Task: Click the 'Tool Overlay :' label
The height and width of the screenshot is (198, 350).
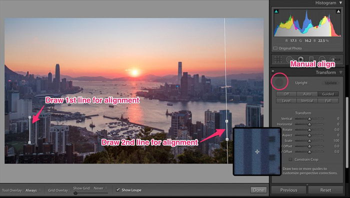Action: (12, 190)
